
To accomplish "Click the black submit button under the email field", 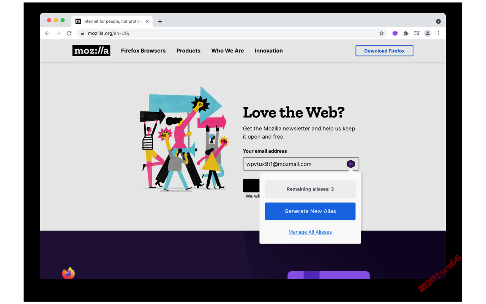I will [x=251, y=186].
